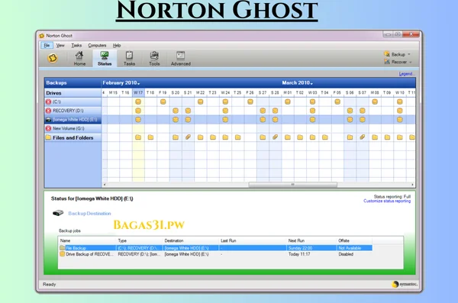This screenshot has height=303, width=458.
Task: Click the Drive Backup of RECOVE... job icon
Action: (x=63, y=254)
